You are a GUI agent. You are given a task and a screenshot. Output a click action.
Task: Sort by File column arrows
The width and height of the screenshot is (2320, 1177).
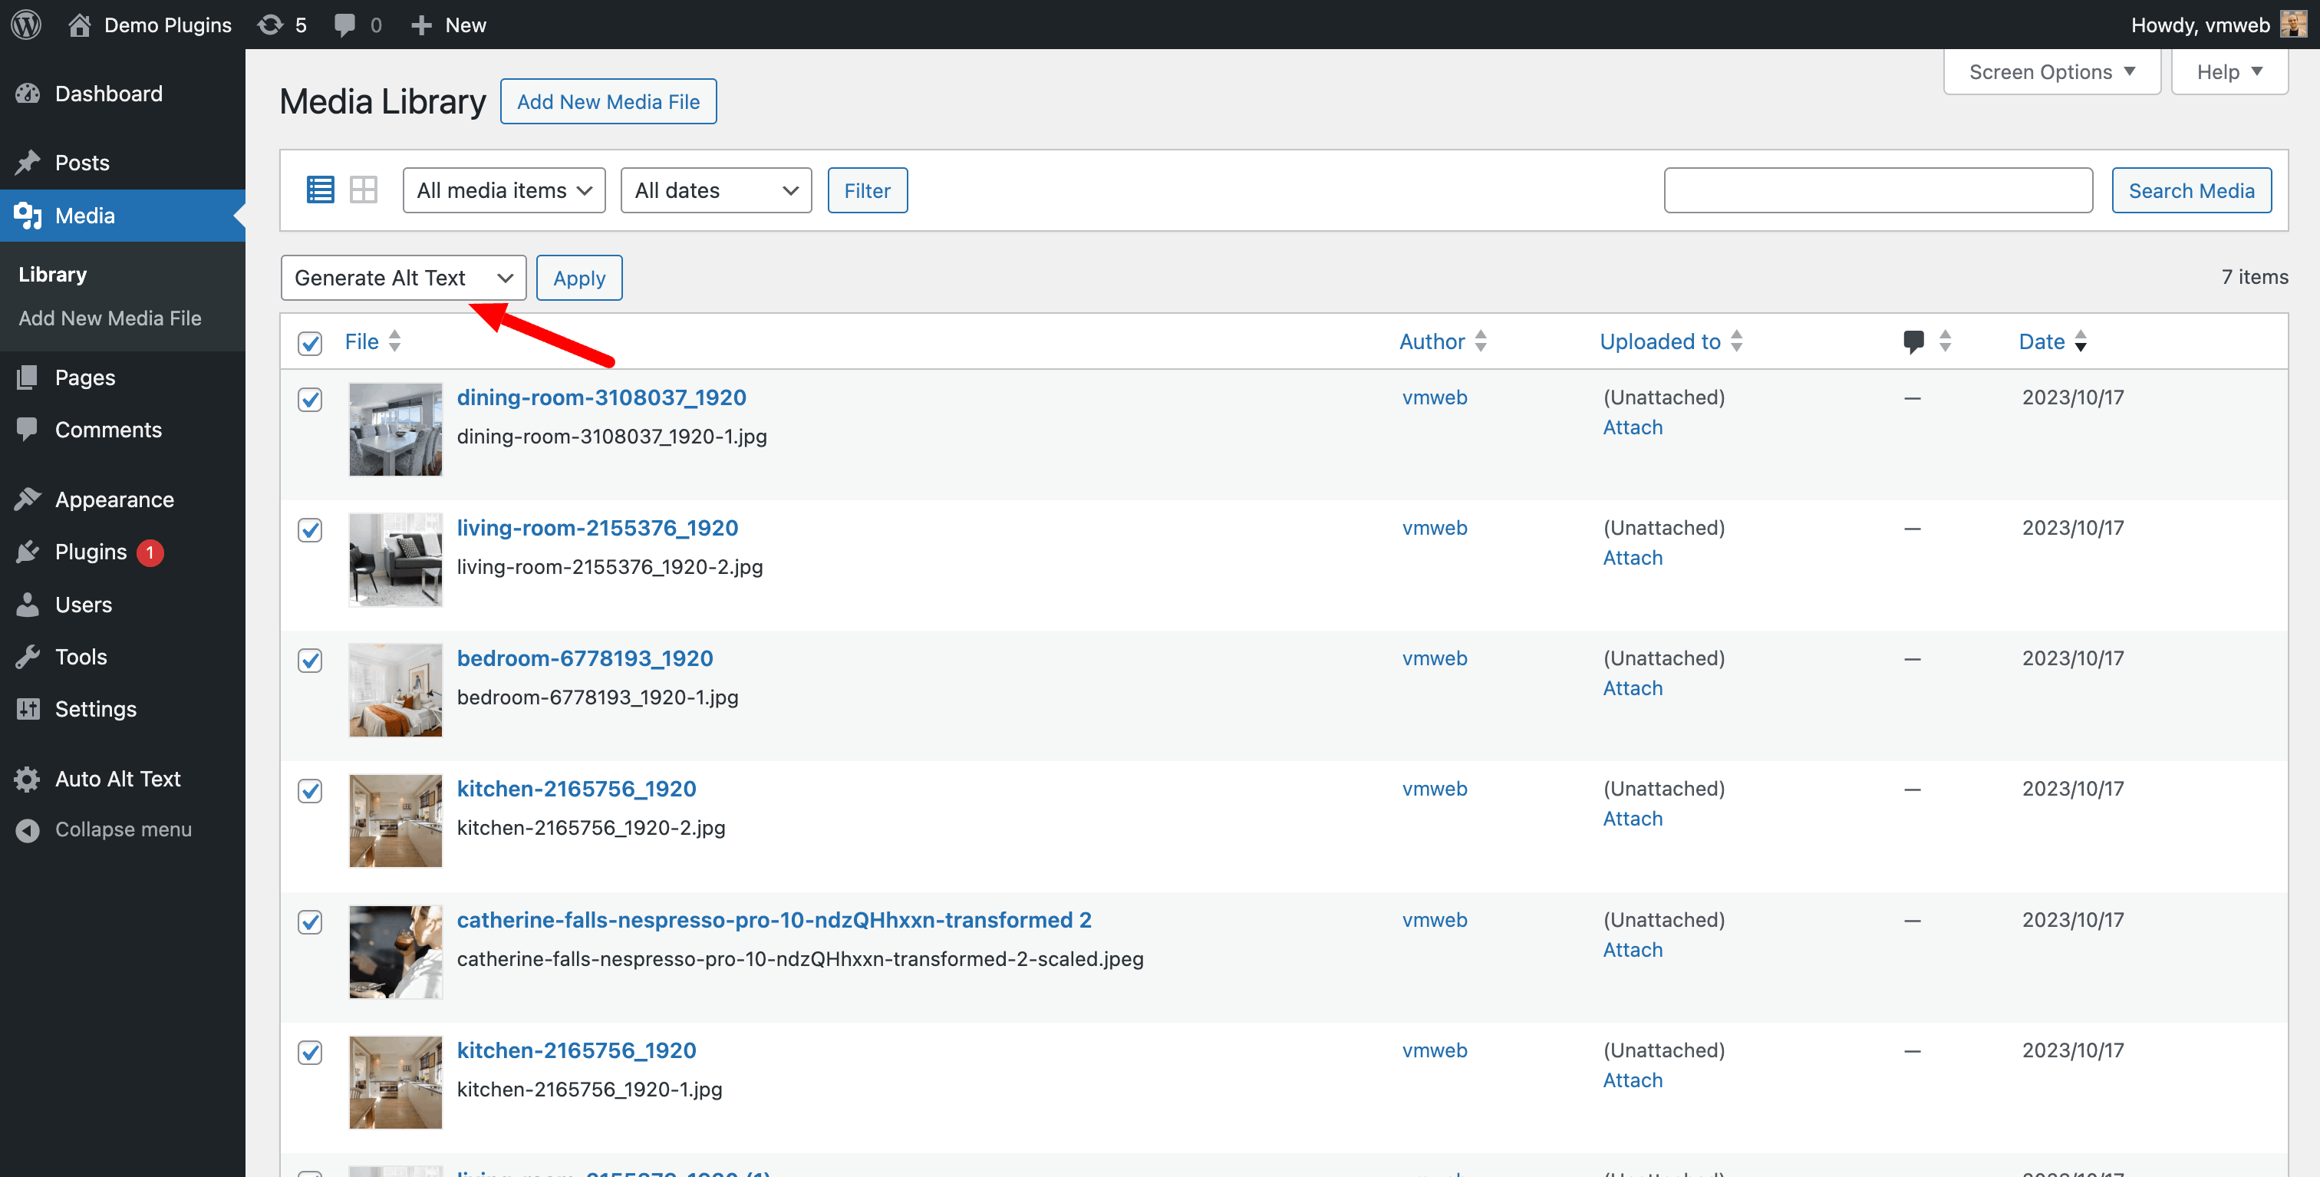click(x=394, y=341)
